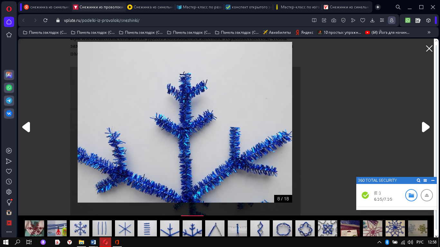Viewport: 440px width, 247px height.
Task: Open 360 Total Security popup menu
Action: pyautogui.click(x=425, y=180)
